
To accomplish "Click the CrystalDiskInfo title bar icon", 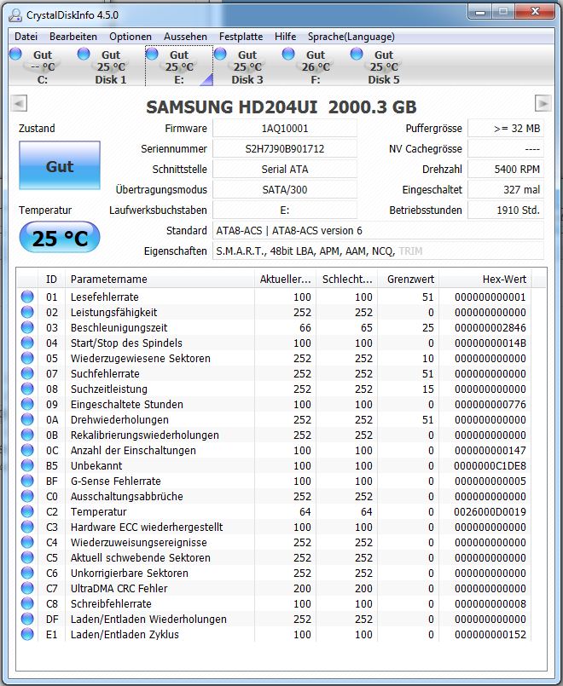I will (x=15, y=14).
